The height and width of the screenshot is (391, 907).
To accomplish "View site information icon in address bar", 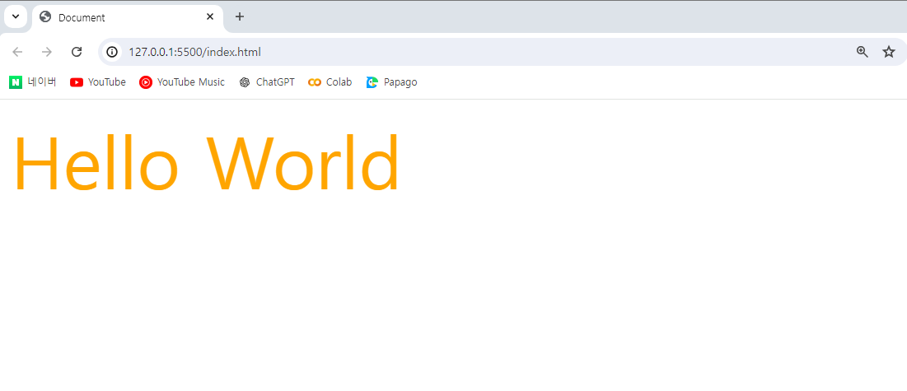I will 112,52.
